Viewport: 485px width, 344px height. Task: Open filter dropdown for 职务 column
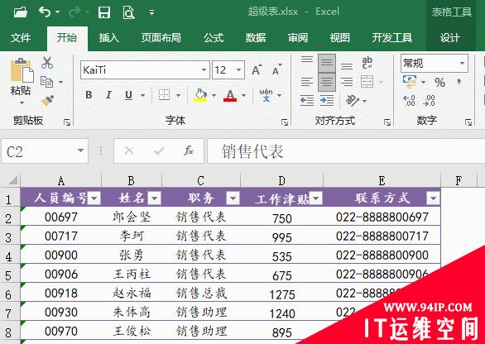pyautogui.click(x=233, y=198)
